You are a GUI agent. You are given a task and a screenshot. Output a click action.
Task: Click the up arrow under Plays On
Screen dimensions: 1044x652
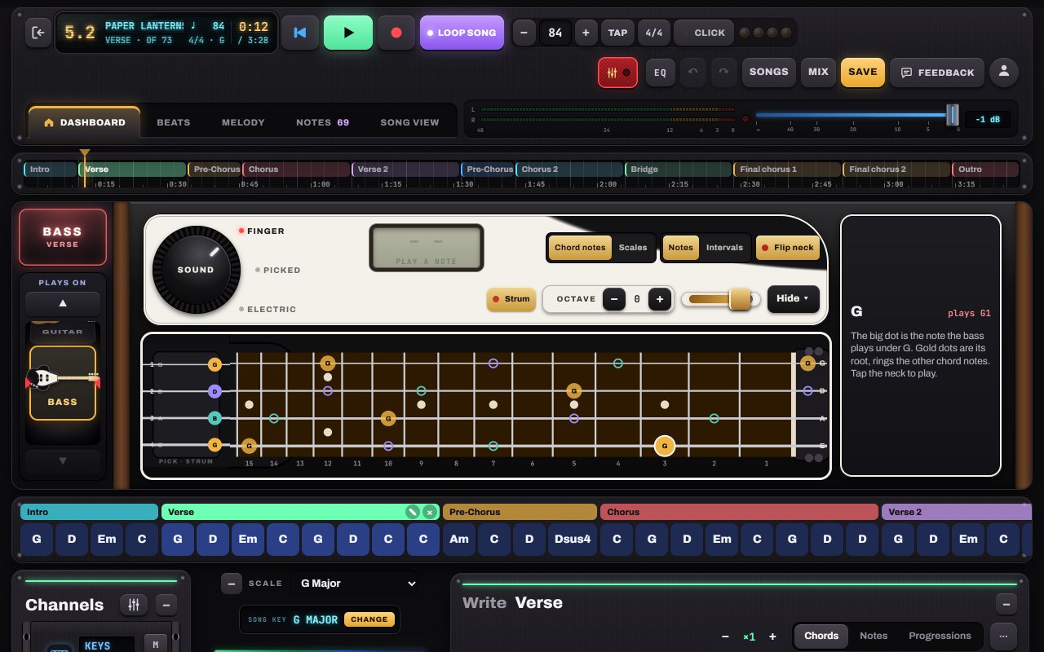(x=63, y=303)
